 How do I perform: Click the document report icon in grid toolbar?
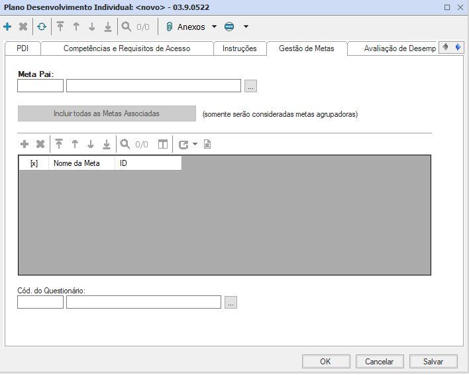(207, 144)
